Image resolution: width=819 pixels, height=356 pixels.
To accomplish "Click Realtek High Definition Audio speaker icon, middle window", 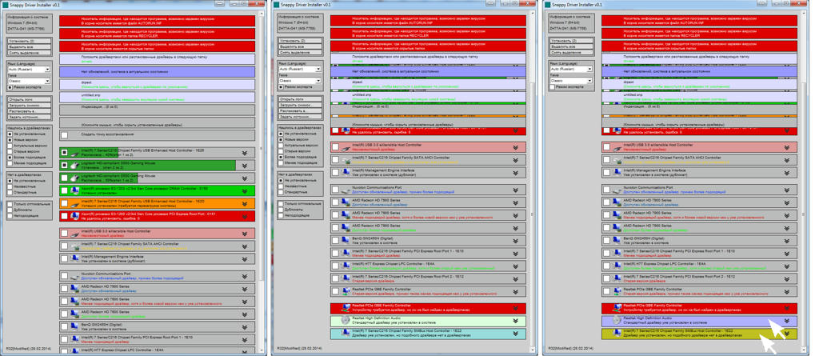I will pyautogui.click(x=346, y=321).
